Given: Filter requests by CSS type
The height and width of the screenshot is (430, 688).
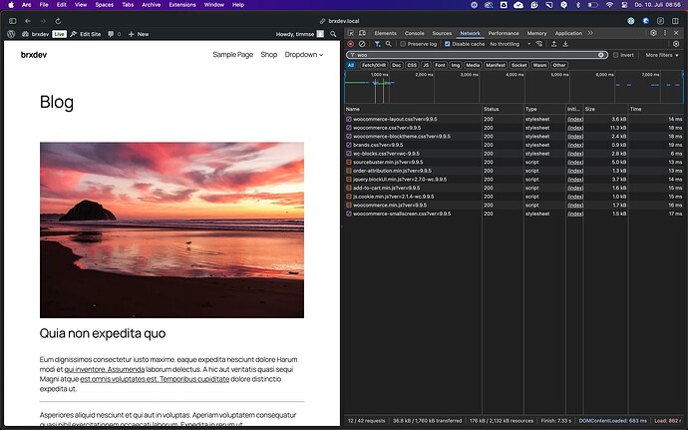Looking at the screenshot, I should pyautogui.click(x=412, y=65).
